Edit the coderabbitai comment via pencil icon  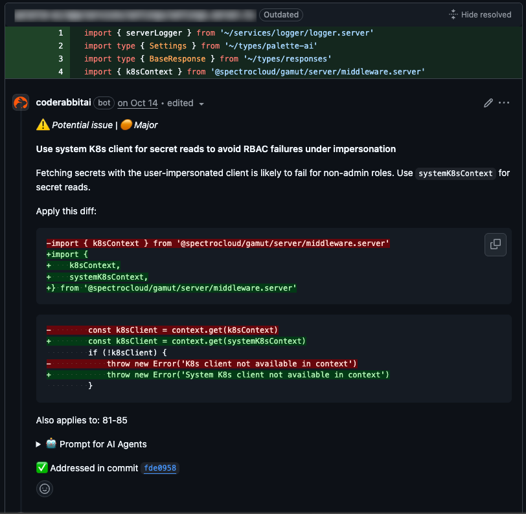(x=488, y=102)
